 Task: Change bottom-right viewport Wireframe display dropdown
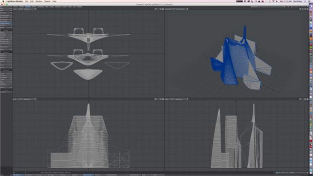(x=182, y=99)
